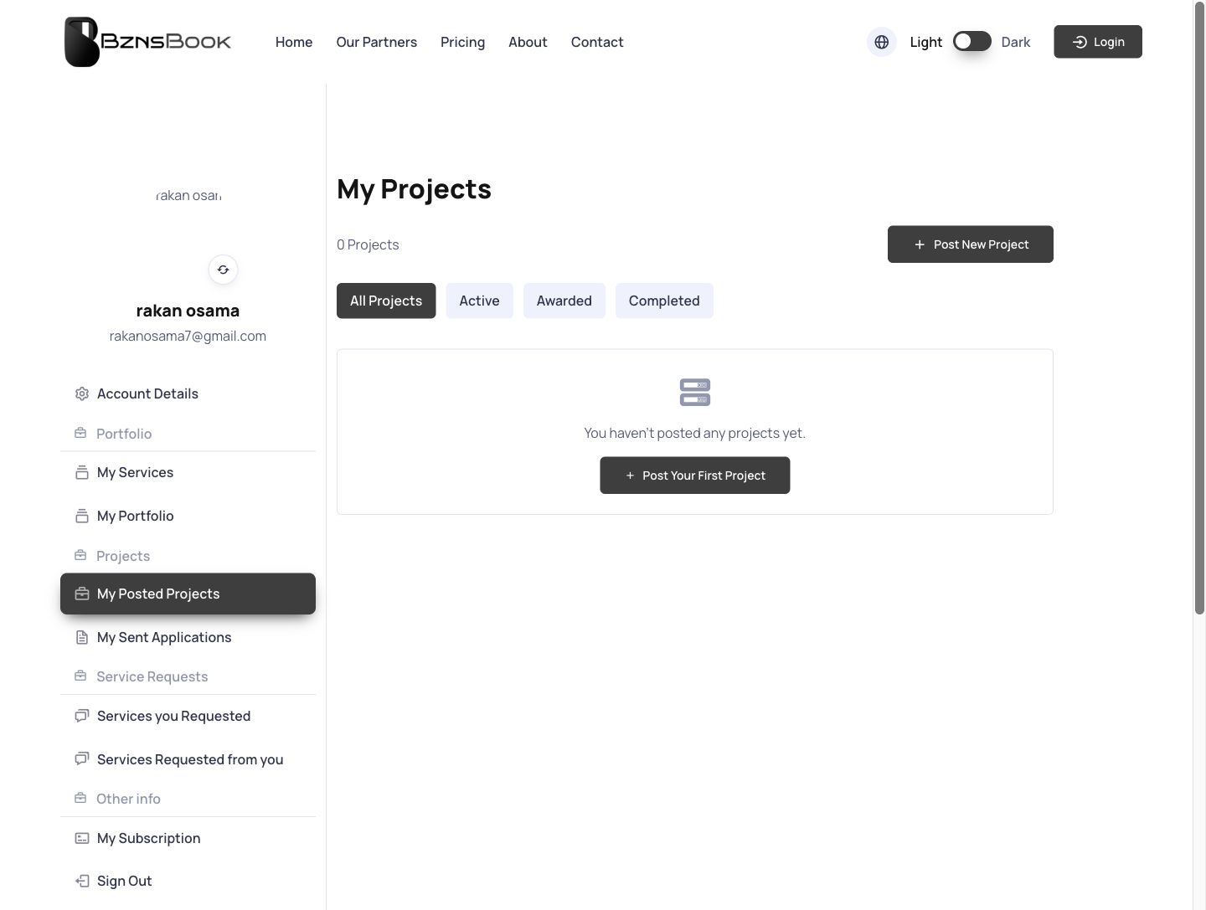Viewport: 1206px width, 910px height.
Task: Open My Services in sidebar
Action: point(188,472)
